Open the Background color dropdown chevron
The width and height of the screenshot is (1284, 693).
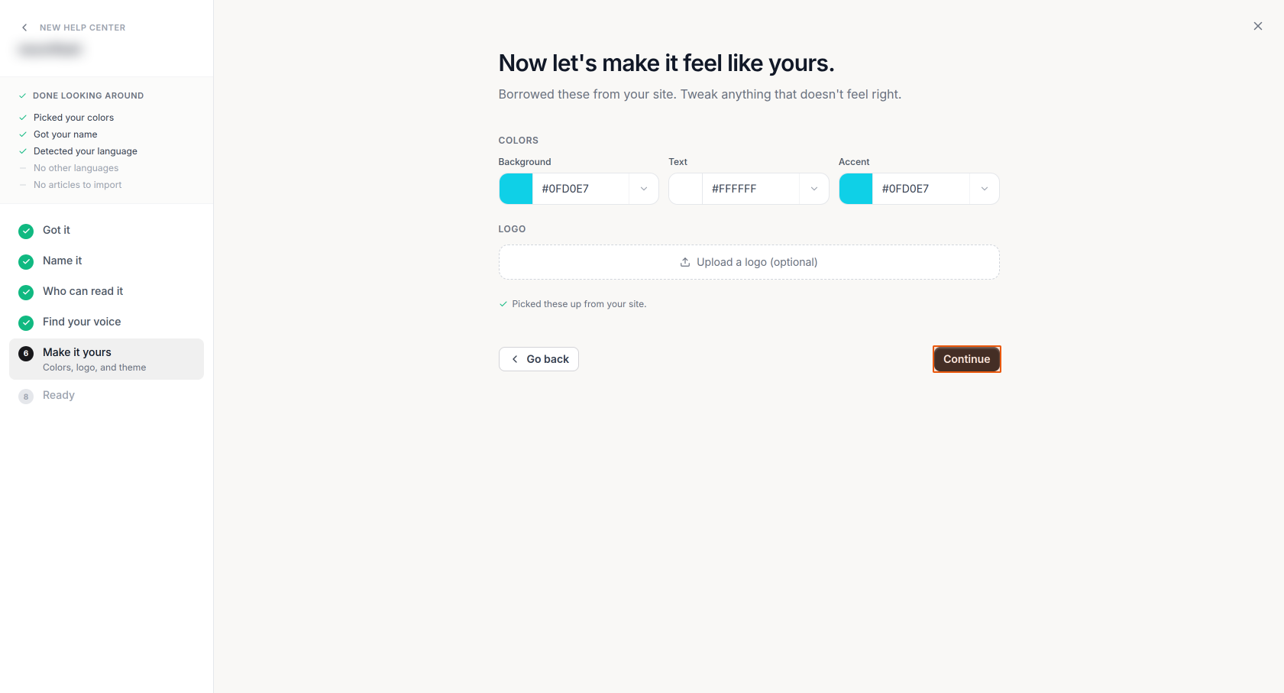click(x=644, y=189)
